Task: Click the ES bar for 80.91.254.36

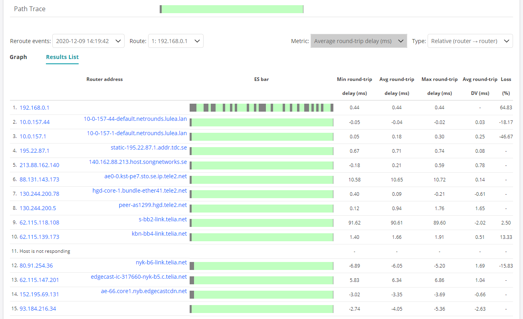Action: (x=261, y=266)
